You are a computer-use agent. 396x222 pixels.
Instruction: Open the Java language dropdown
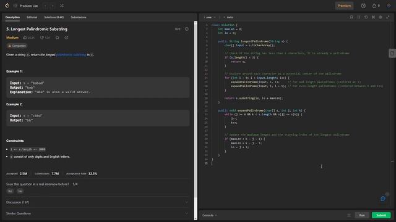[x=210, y=17]
